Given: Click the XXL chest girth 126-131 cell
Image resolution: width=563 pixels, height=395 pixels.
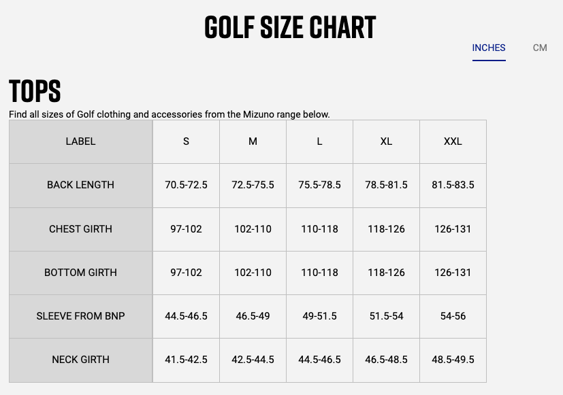Looking at the screenshot, I should [453, 228].
